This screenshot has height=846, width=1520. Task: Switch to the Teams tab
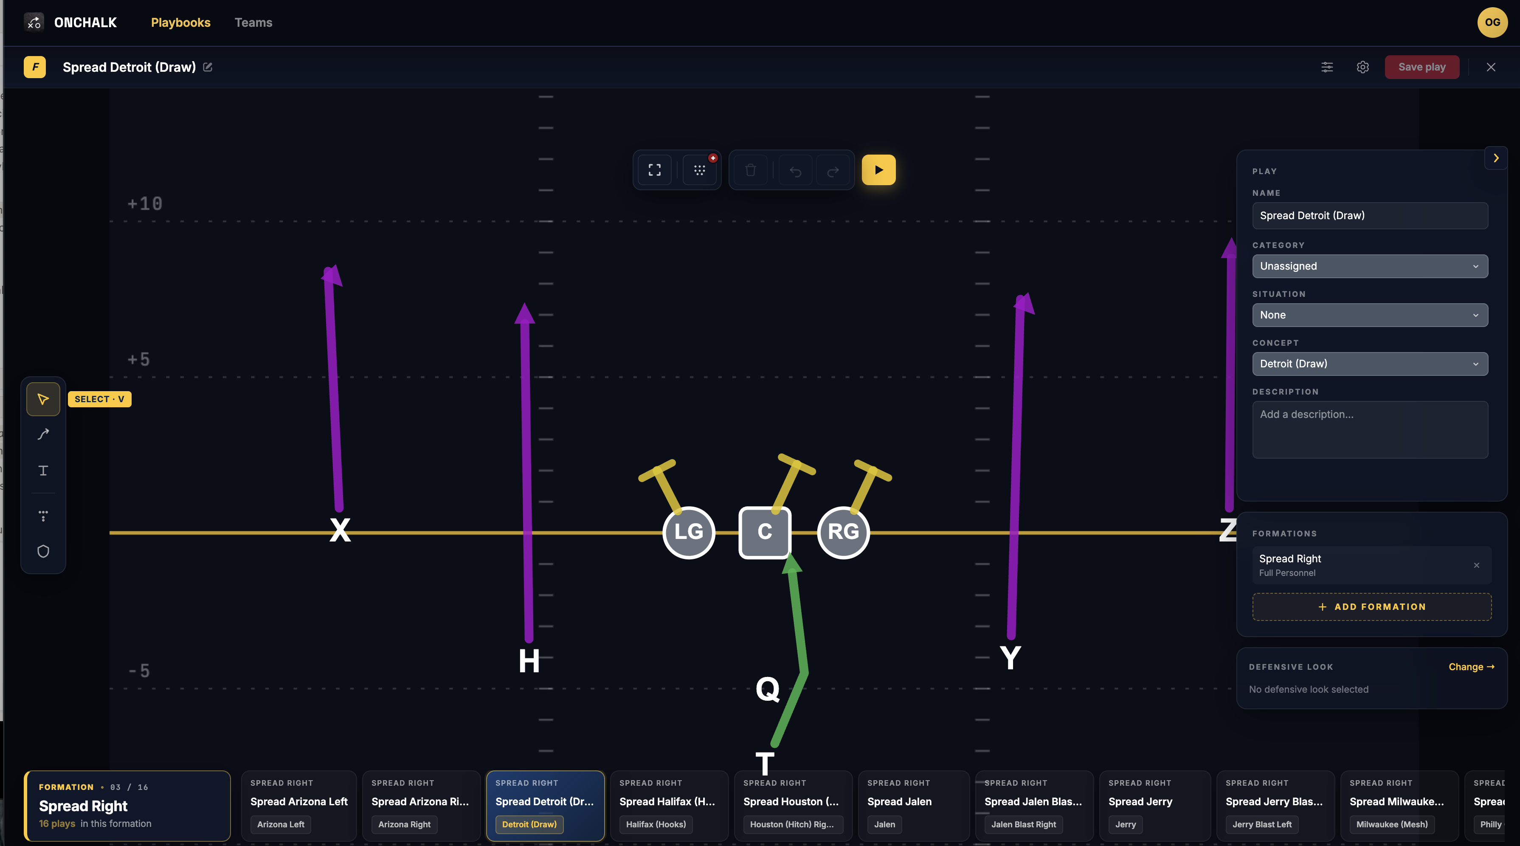[253, 23]
